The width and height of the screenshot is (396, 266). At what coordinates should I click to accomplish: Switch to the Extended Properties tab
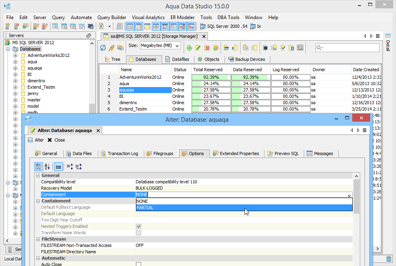pos(236,153)
